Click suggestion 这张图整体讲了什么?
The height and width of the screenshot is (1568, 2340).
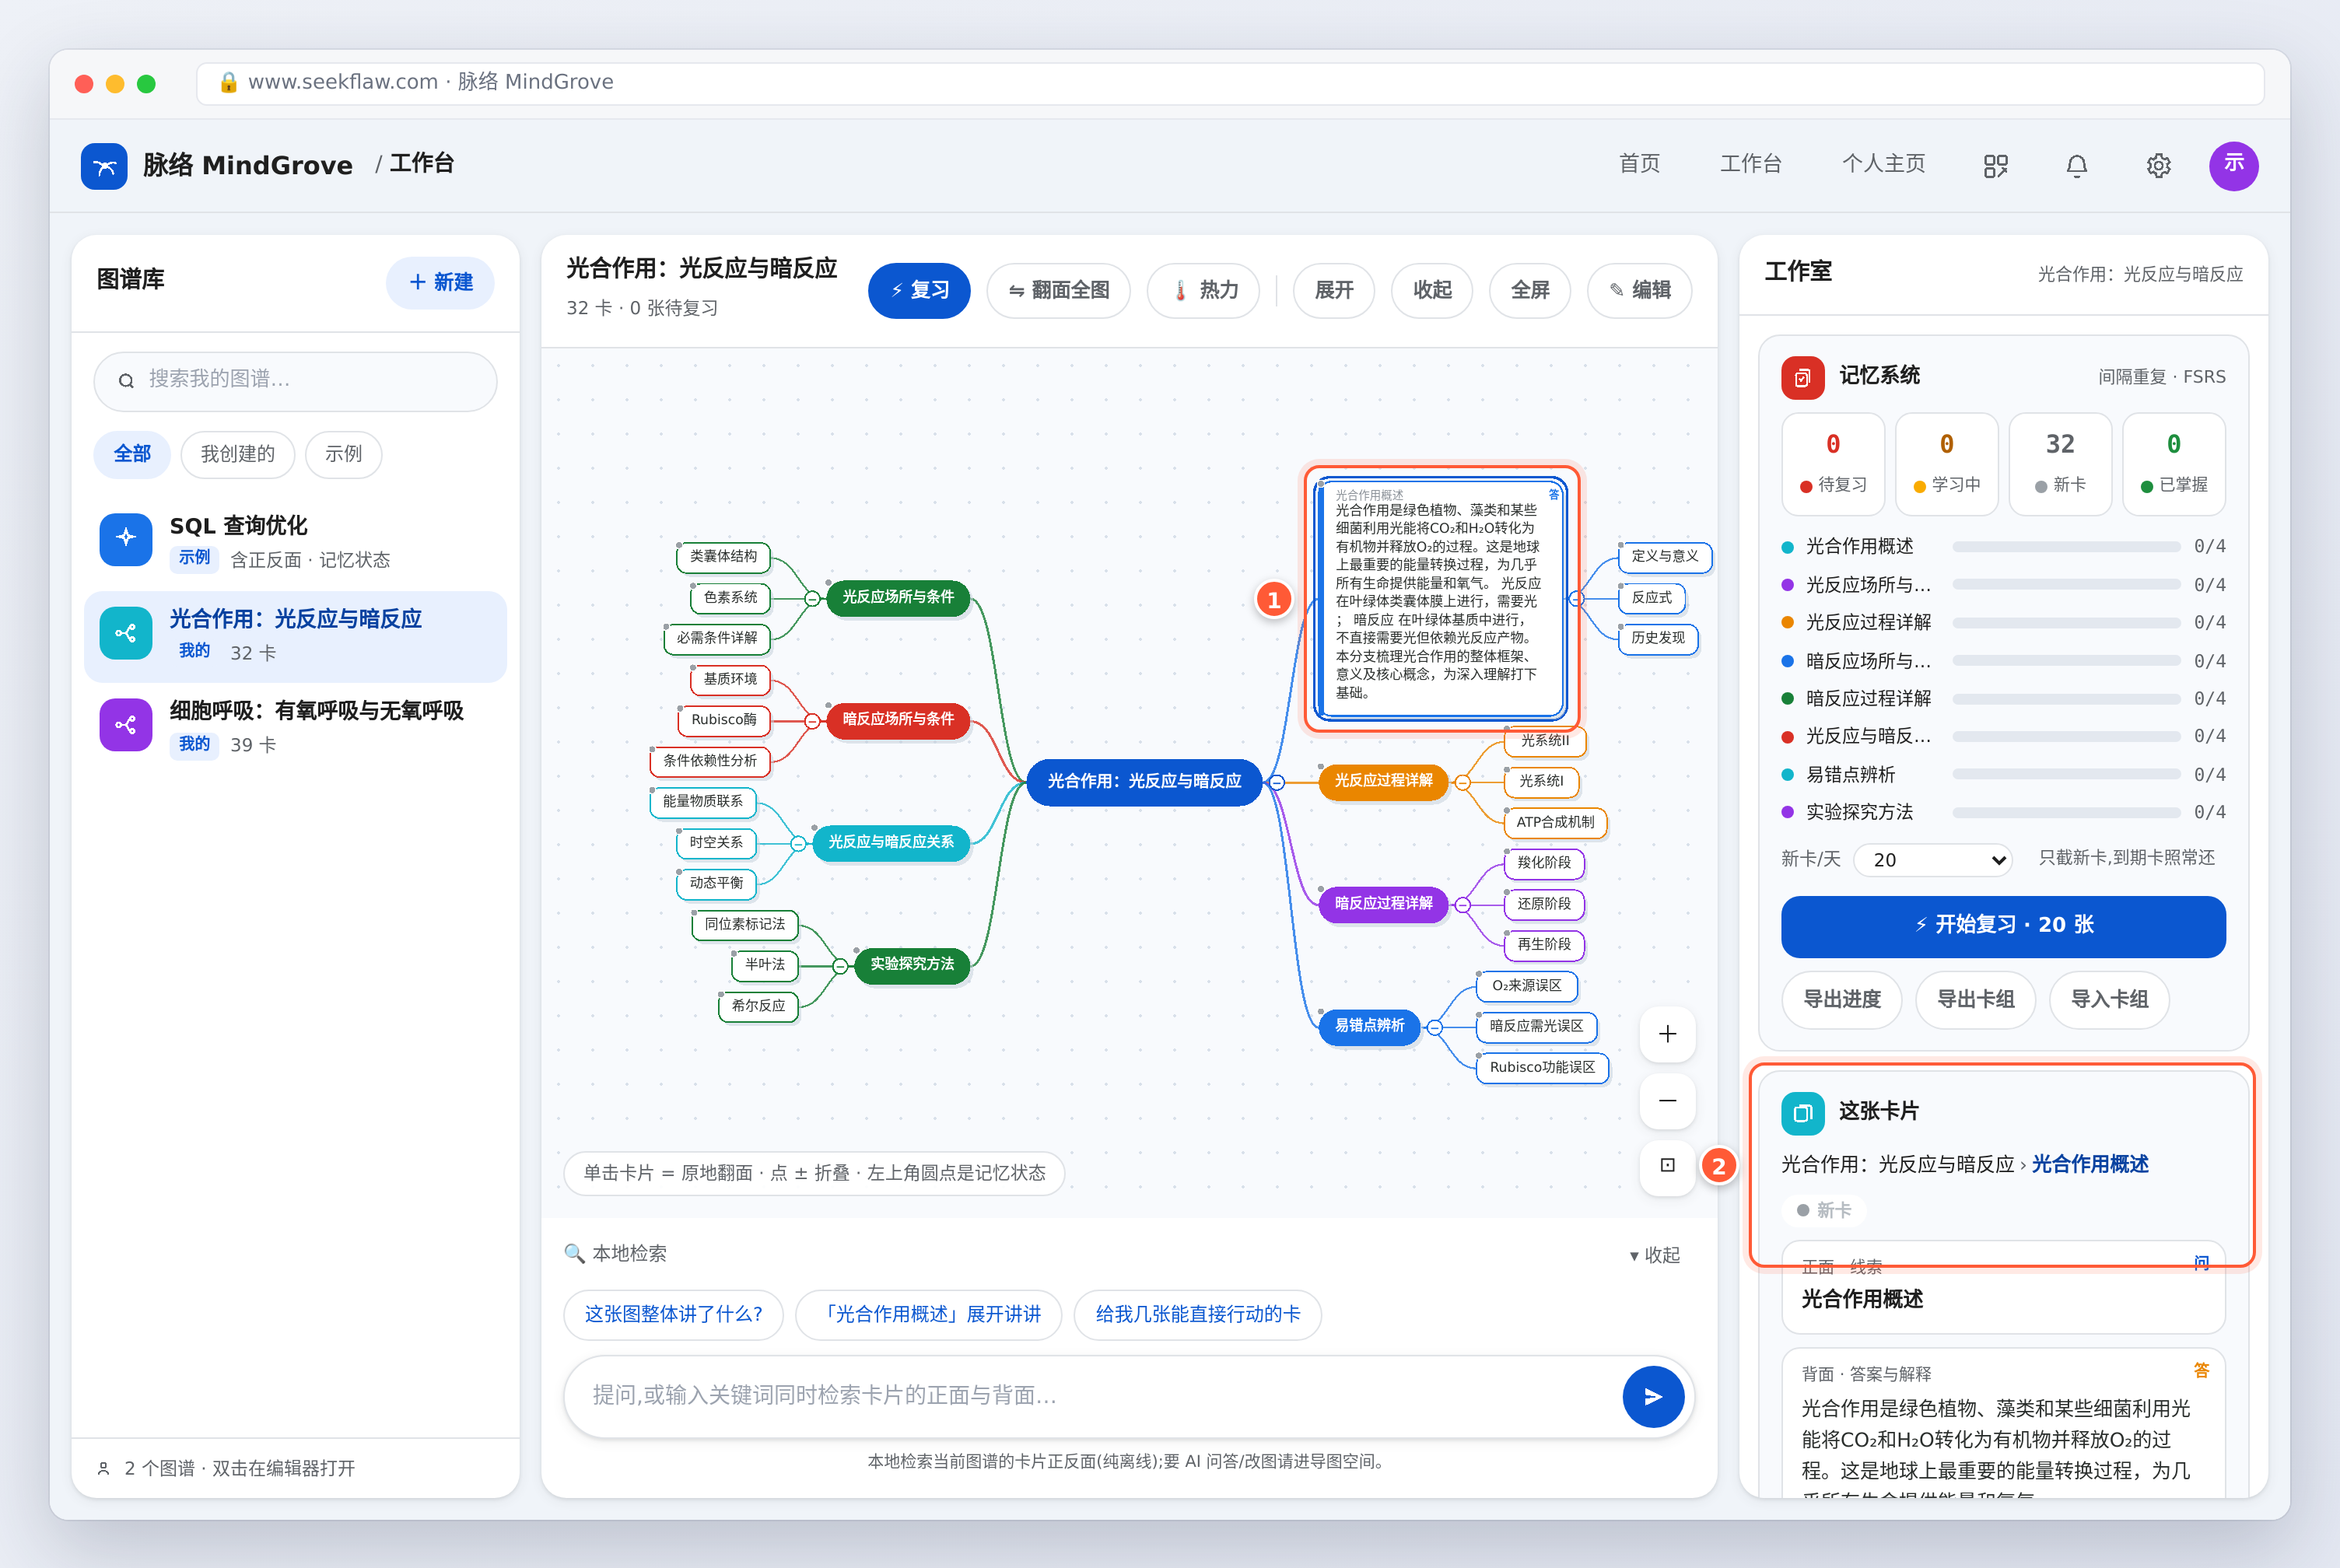pyautogui.click(x=673, y=1315)
